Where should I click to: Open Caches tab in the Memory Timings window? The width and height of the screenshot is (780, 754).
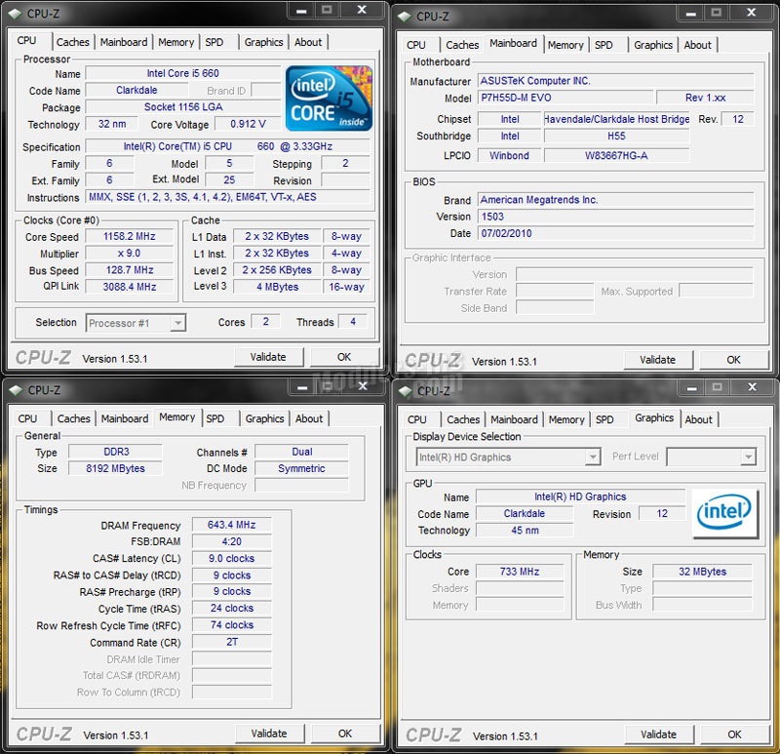(x=74, y=418)
